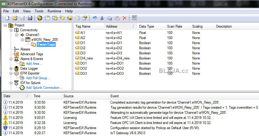Click the Paste clipboard icon
Screen dimensions: 259x136
point(117,18)
